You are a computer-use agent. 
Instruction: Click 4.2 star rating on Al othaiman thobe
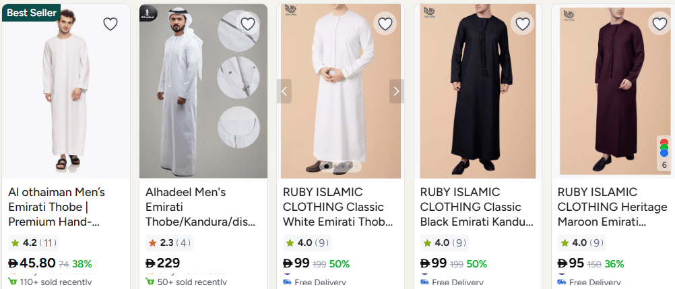pos(33,243)
